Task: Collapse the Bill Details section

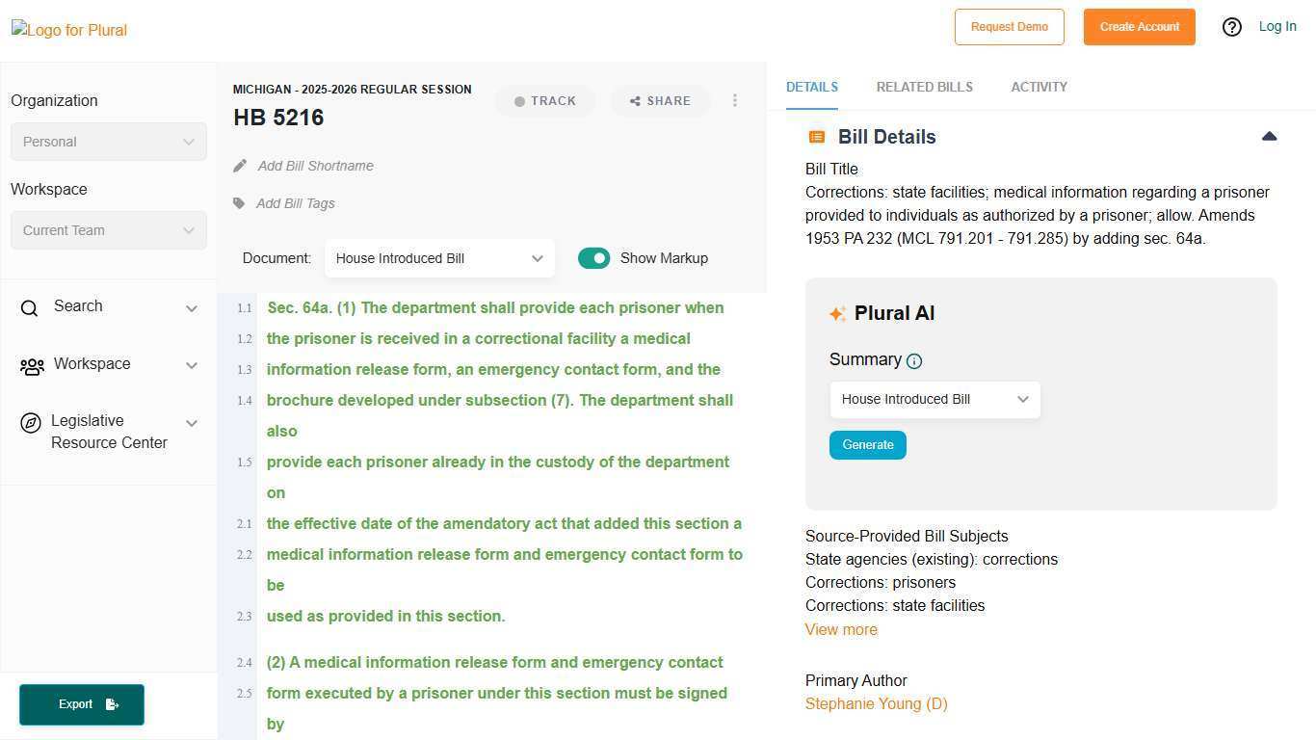Action: pyautogui.click(x=1269, y=137)
